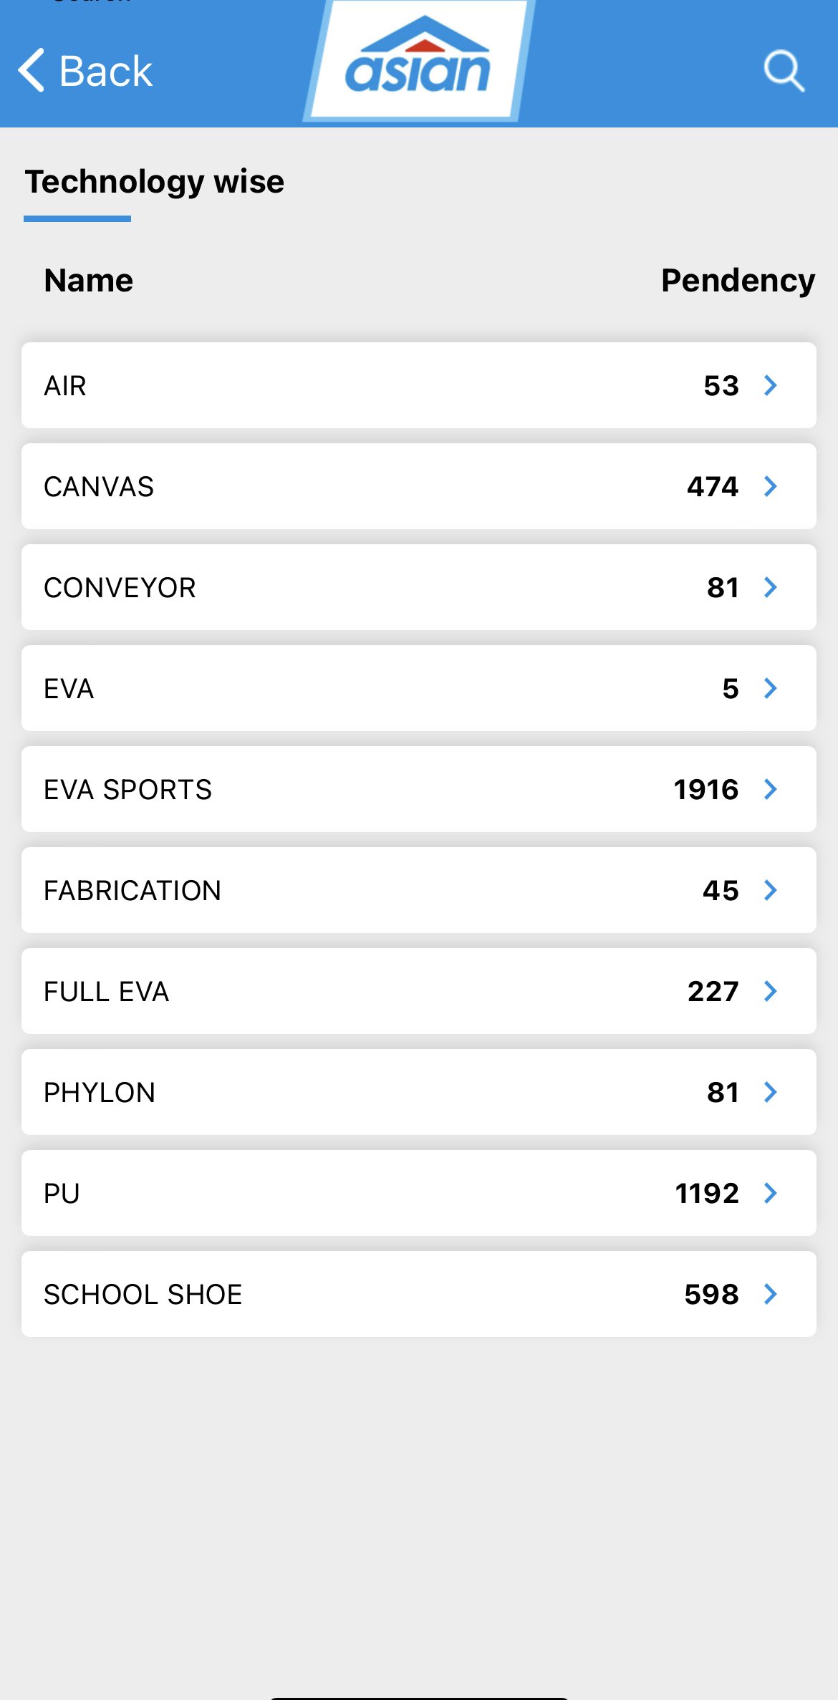Expand the EVA SPORTS chevron
838x1700 pixels.
pos(771,789)
